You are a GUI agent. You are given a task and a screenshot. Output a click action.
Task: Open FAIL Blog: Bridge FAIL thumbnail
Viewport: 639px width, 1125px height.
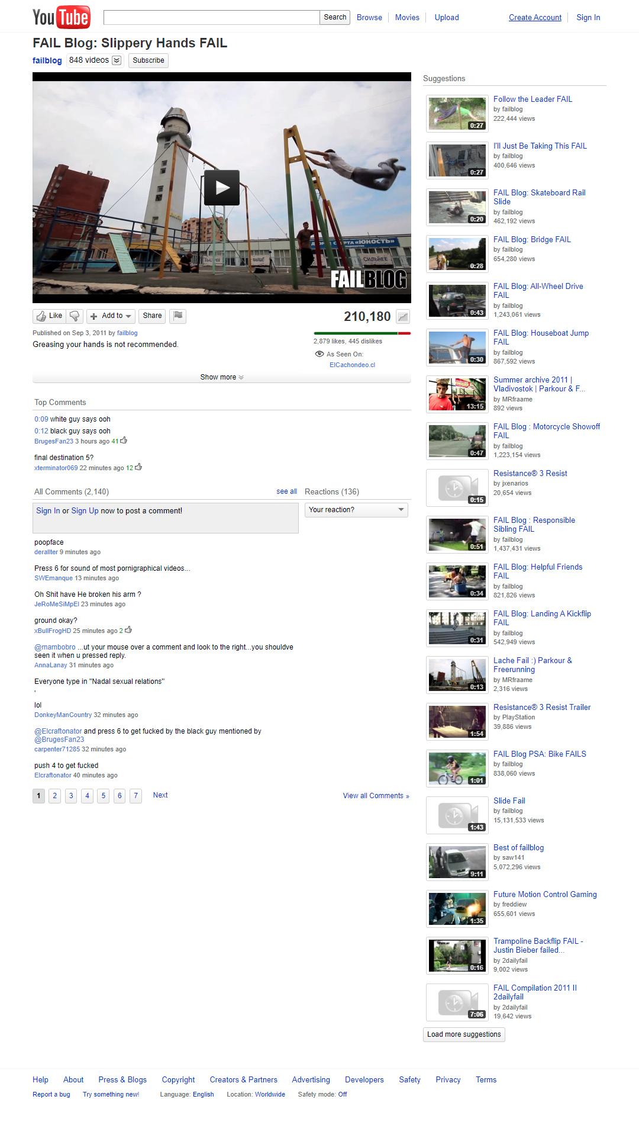457,254
